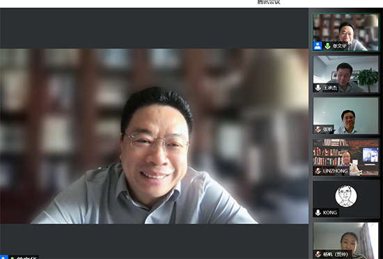Click the speaker name label under main video
The height and width of the screenshot is (259, 383).
[x=26, y=258]
